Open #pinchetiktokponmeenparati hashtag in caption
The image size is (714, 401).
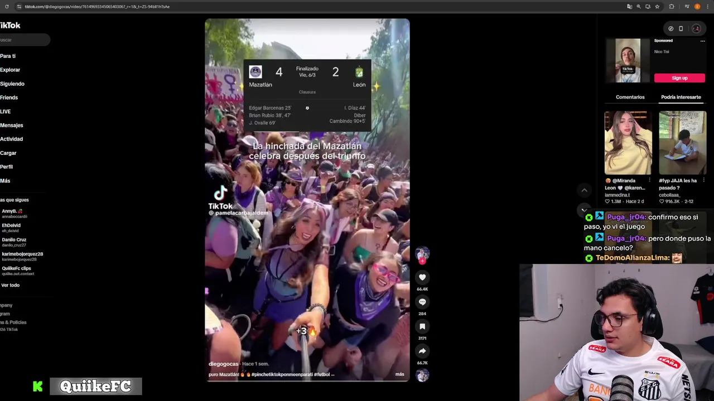[282, 374]
